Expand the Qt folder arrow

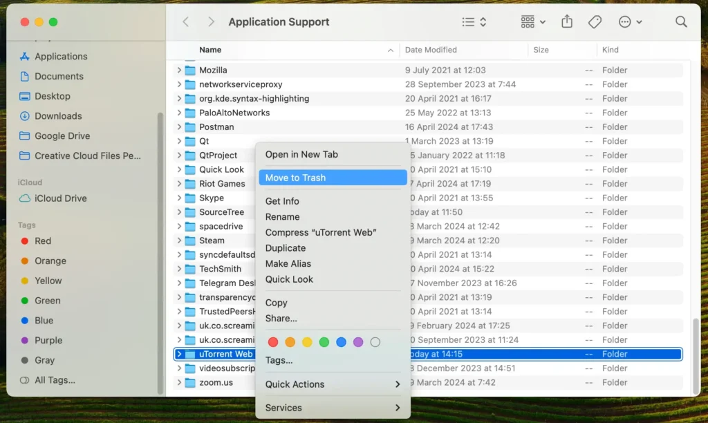pyautogui.click(x=179, y=141)
